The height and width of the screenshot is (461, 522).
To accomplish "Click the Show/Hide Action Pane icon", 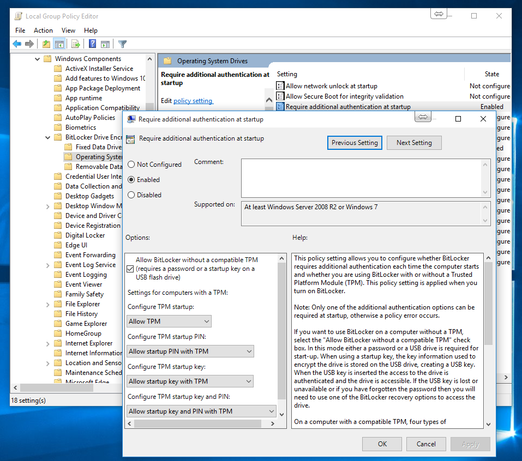I will [105, 44].
